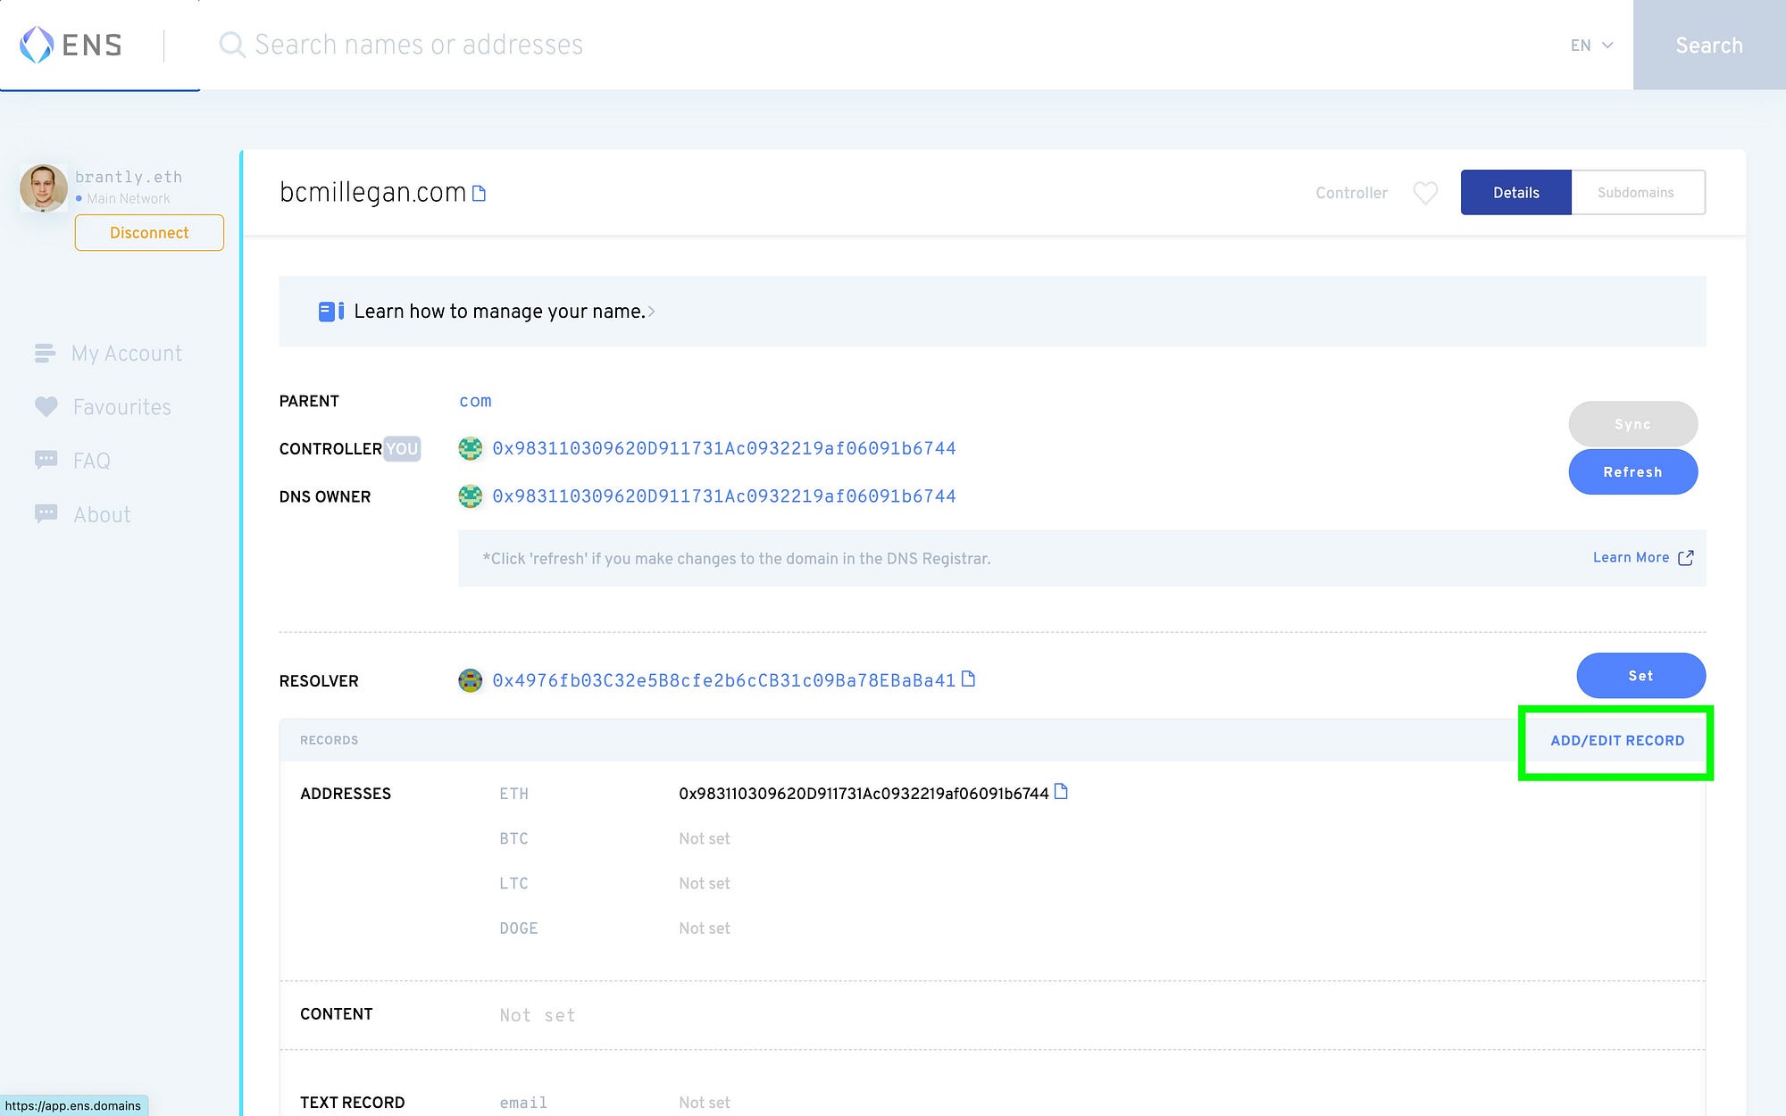Click the DOGE record label
The width and height of the screenshot is (1786, 1116).
[519, 929]
